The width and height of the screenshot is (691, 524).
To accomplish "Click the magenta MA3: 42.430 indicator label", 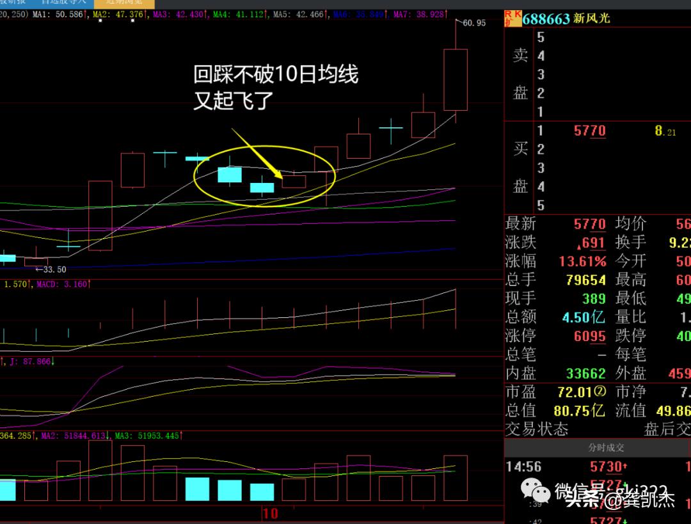I will coord(179,15).
